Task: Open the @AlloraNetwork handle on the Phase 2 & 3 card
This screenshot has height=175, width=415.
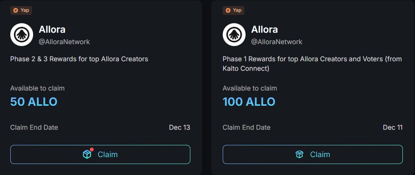Action: tap(64, 42)
